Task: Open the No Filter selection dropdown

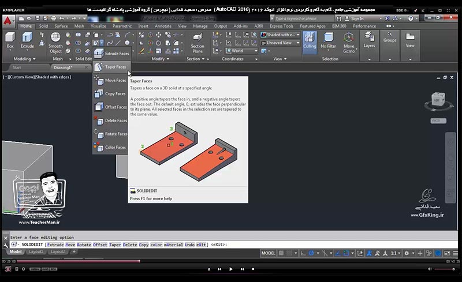Action: [328, 40]
